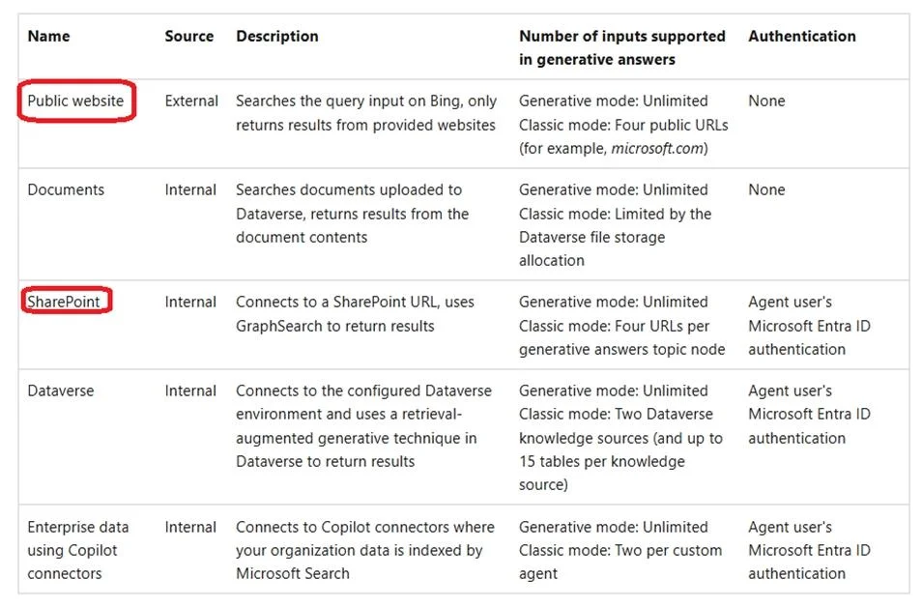Click Number of inputs supported header
Screen dimensions: 922x607
pyautogui.click(x=622, y=47)
